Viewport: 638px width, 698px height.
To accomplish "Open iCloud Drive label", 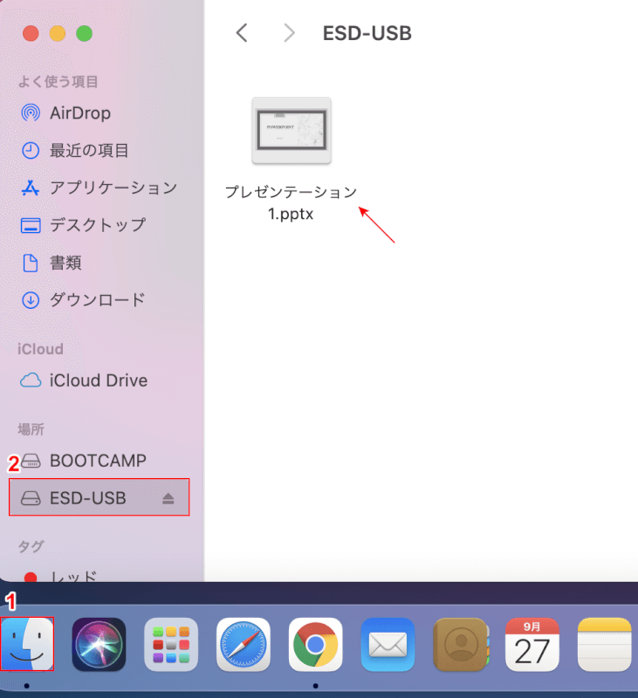I will (x=99, y=380).
